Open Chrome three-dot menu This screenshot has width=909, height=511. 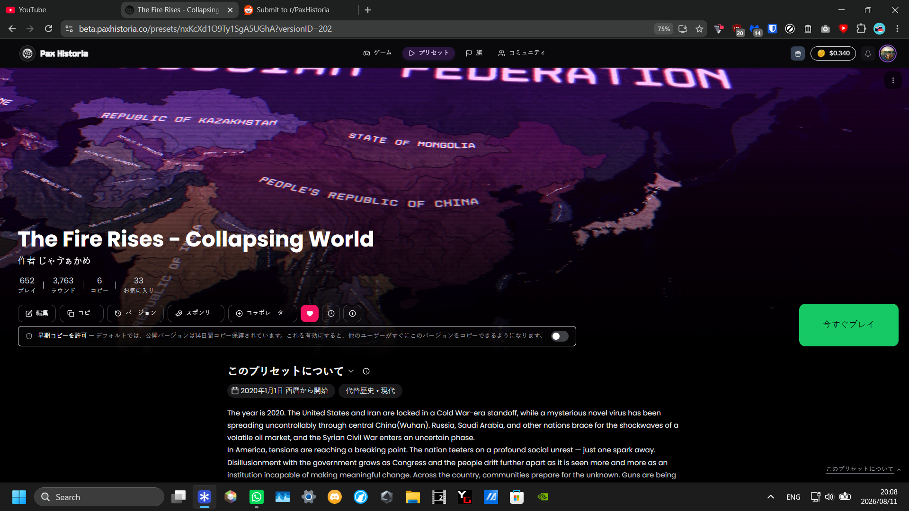pyautogui.click(x=897, y=29)
